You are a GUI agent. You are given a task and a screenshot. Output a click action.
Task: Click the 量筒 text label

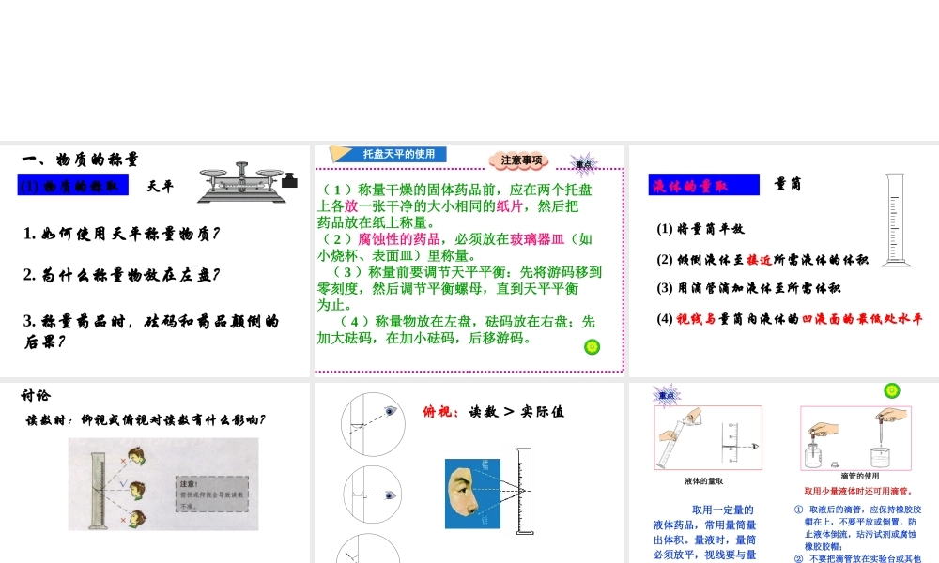click(788, 184)
